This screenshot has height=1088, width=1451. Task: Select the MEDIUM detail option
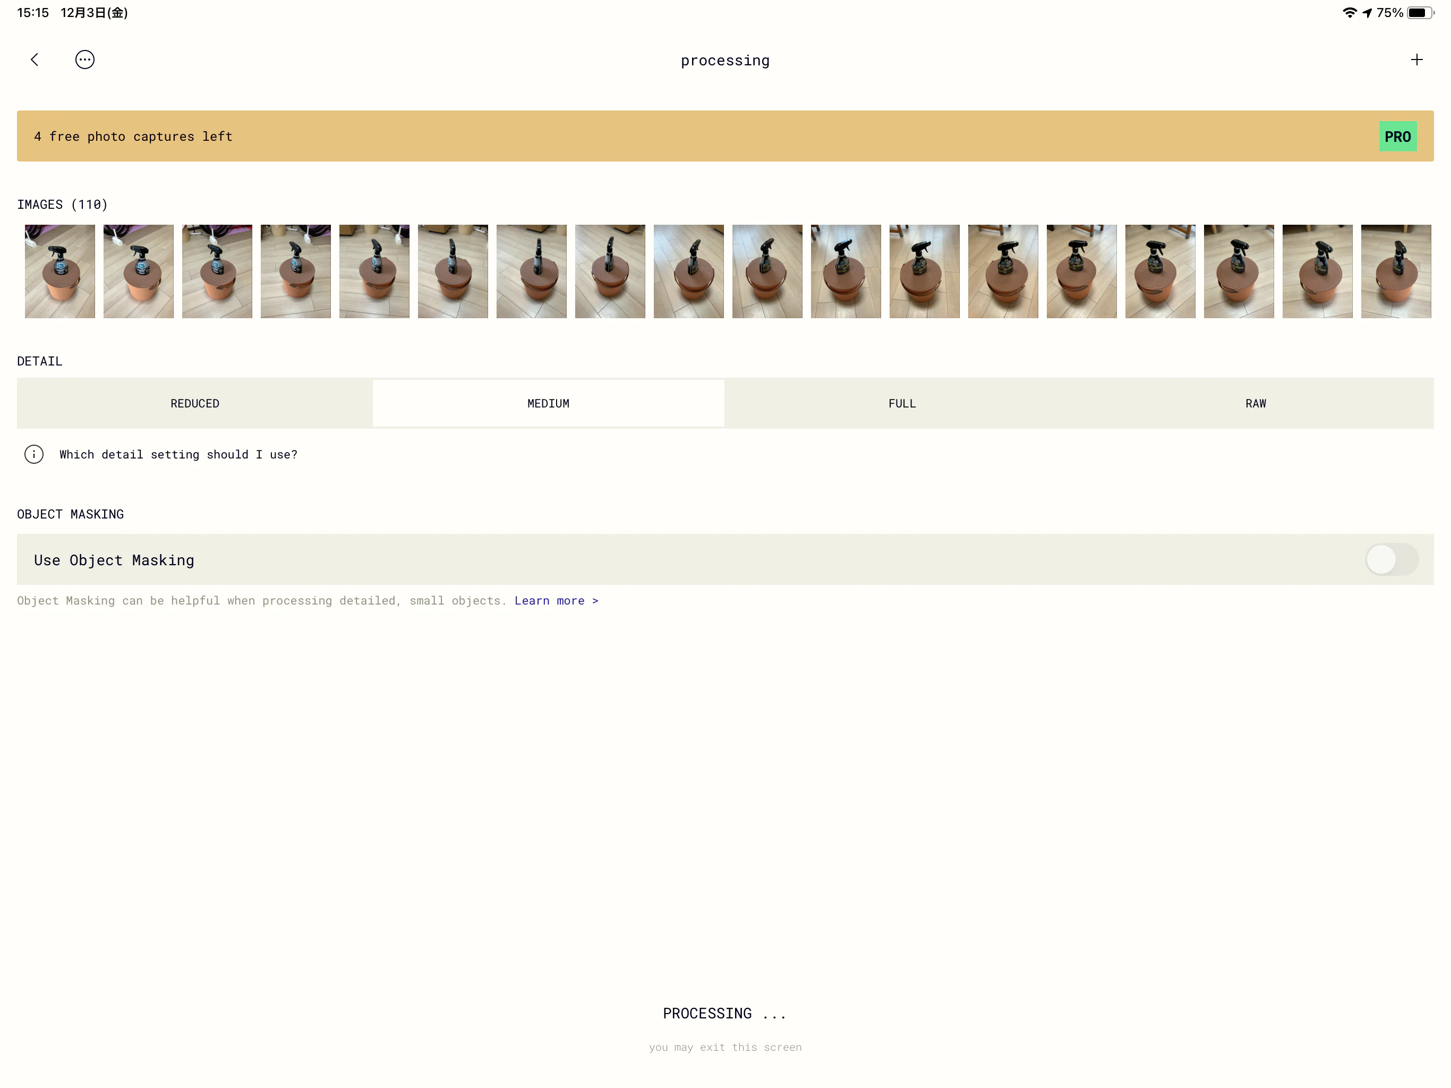[x=548, y=403]
